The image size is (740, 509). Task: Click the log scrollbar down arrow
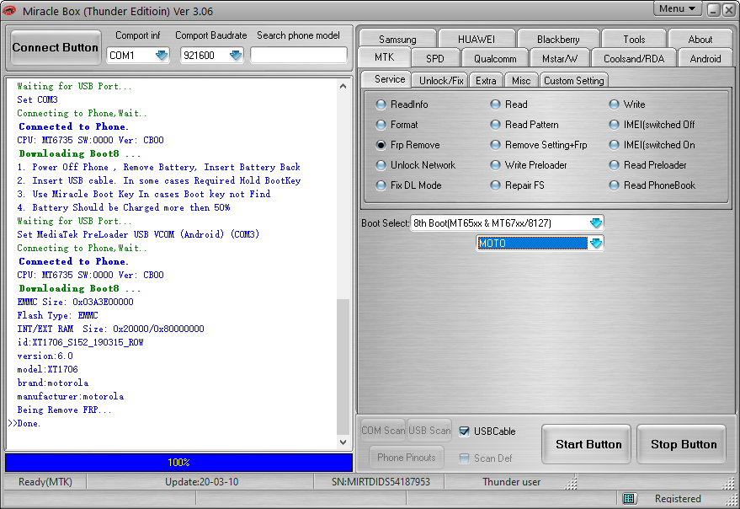pyautogui.click(x=343, y=442)
